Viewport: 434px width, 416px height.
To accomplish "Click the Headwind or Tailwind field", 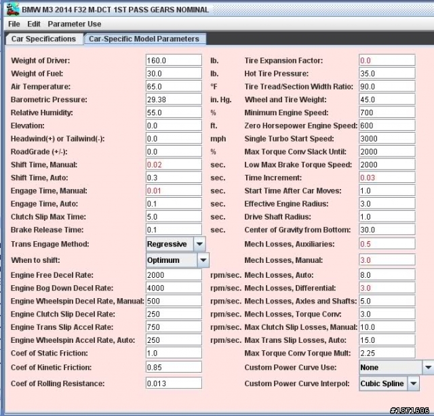I will [174, 138].
